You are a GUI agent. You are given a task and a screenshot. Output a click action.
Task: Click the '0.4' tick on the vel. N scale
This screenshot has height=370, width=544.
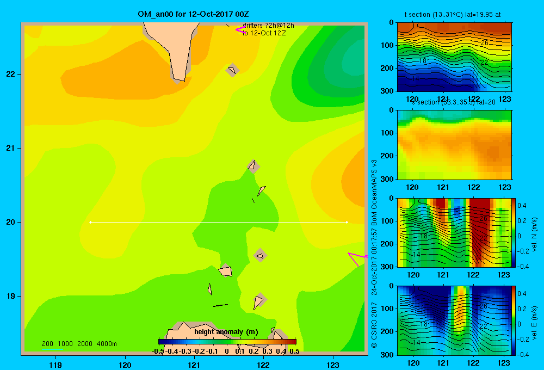tap(522, 206)
